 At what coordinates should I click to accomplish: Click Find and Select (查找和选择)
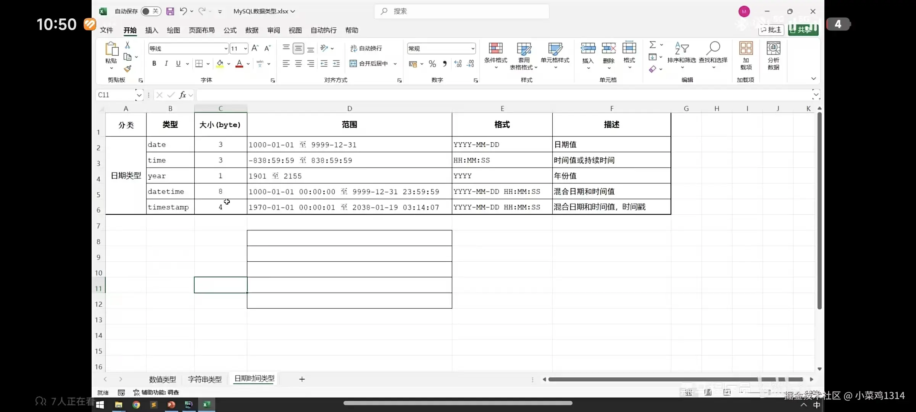coord(713,55)
